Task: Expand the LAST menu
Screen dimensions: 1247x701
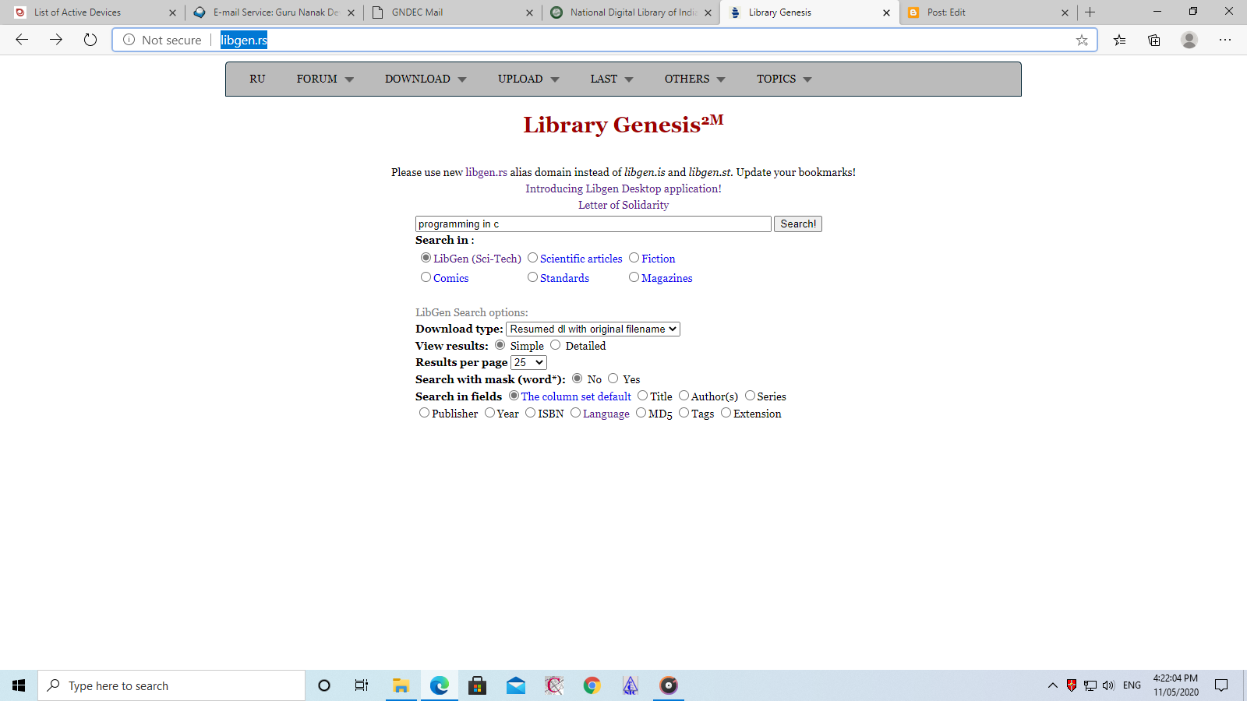Action: tap(612, 79)
